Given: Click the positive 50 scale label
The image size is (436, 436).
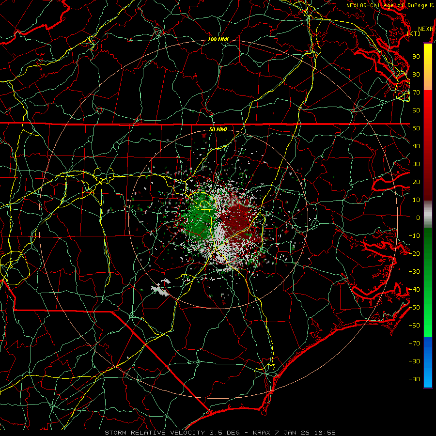Looking at the screenshot, I should [416, 128].
